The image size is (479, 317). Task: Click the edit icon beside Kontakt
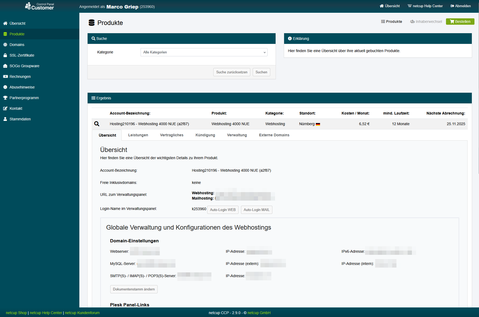tap(5, 108)
